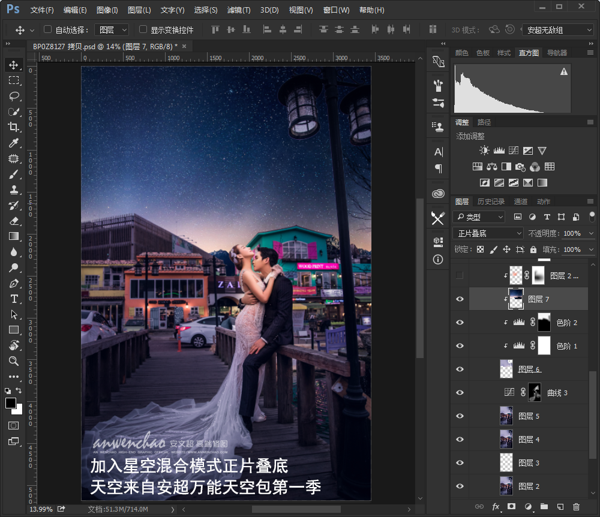This screenshot has width=600, height=517.
Task: Add layer mask
Action: (512, 507)
